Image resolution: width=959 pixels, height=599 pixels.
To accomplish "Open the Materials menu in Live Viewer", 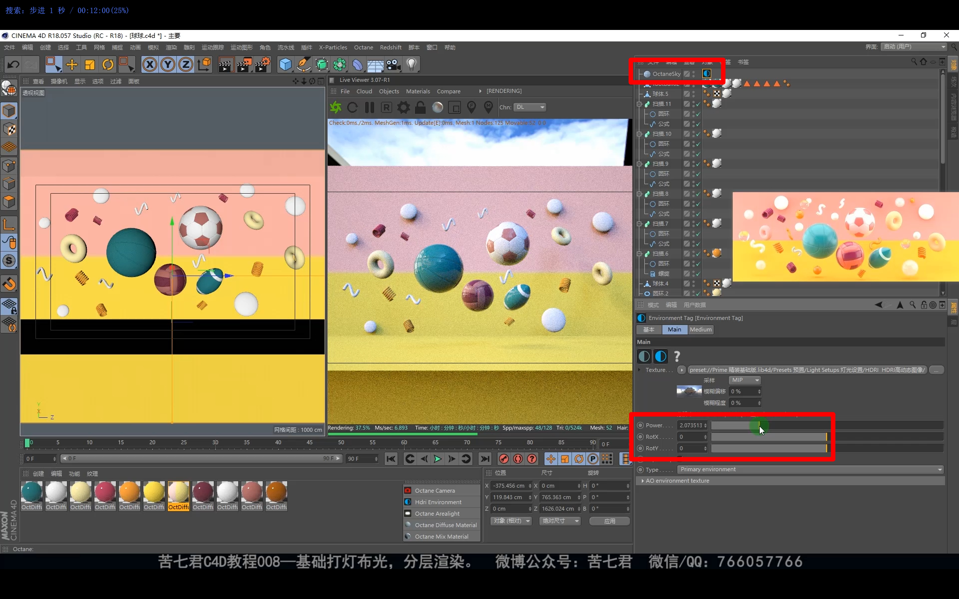I will tap(418, 91).
